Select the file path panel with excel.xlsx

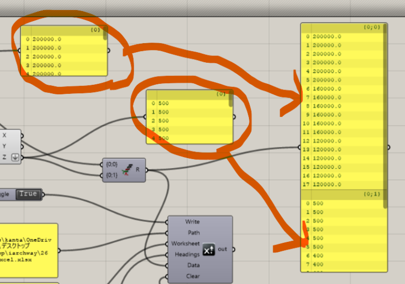pos(28,250)
